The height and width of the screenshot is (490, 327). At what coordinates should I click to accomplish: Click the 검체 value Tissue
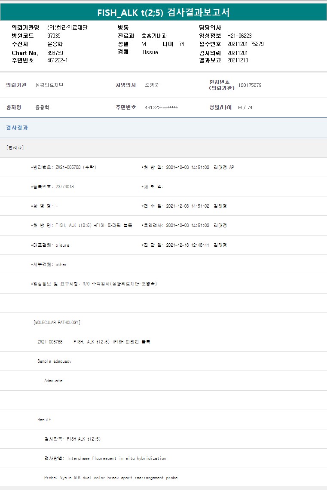click(x=150, y=52)
